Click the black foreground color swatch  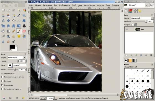pyautogui.click(x=12, y=47)
